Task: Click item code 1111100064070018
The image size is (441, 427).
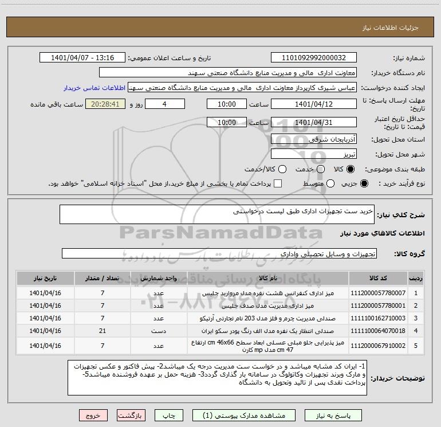Action: 378,331
